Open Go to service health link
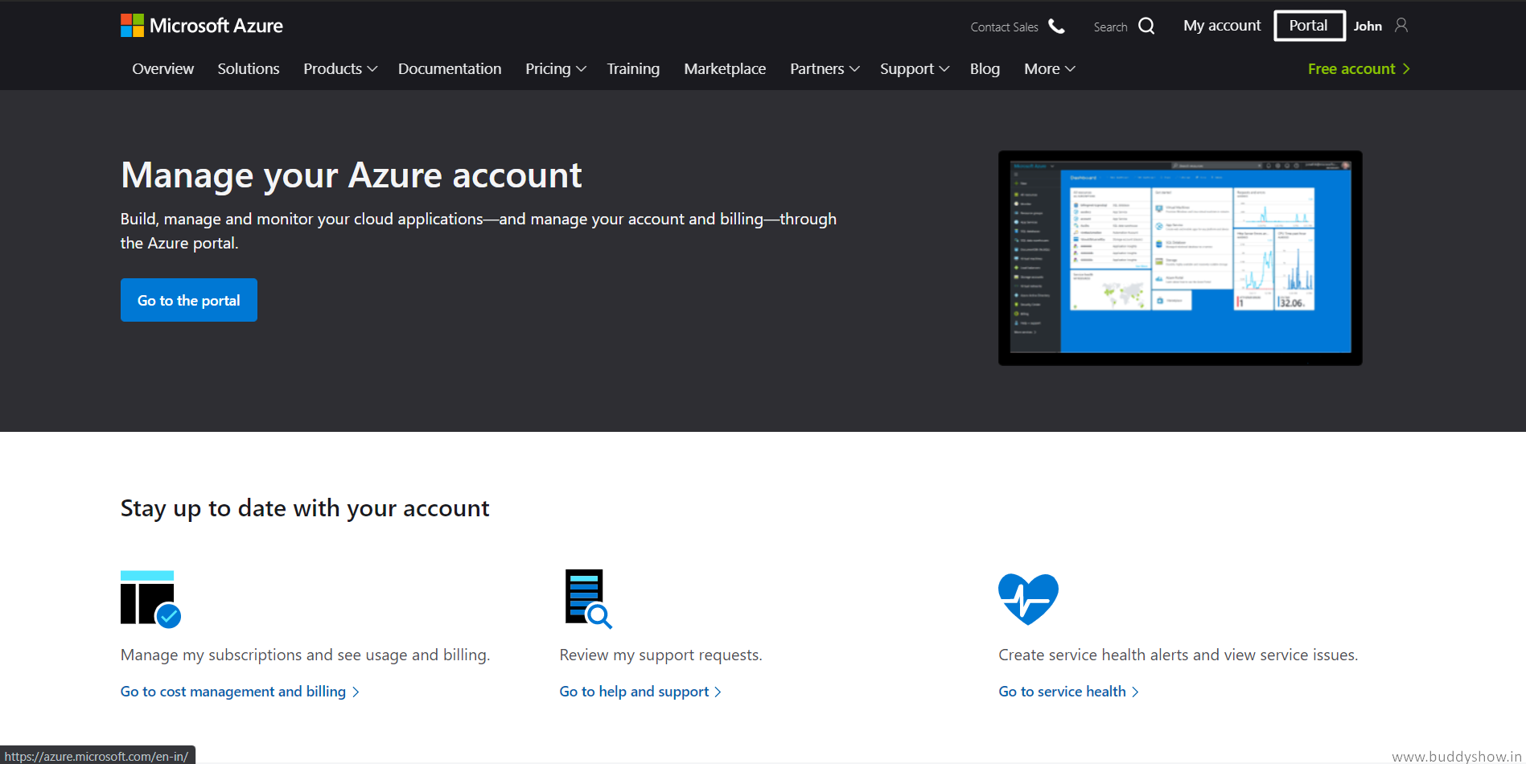Viewport: 1526px width, 764px height. point(1069,692)
